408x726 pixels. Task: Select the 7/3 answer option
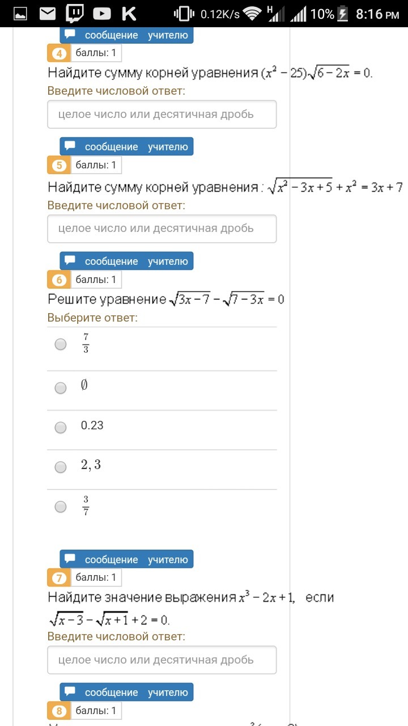[61, 344]
